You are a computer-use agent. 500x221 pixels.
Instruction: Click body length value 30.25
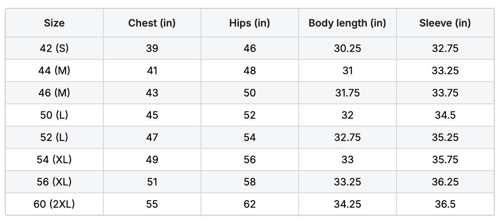[x=347, y=48]
